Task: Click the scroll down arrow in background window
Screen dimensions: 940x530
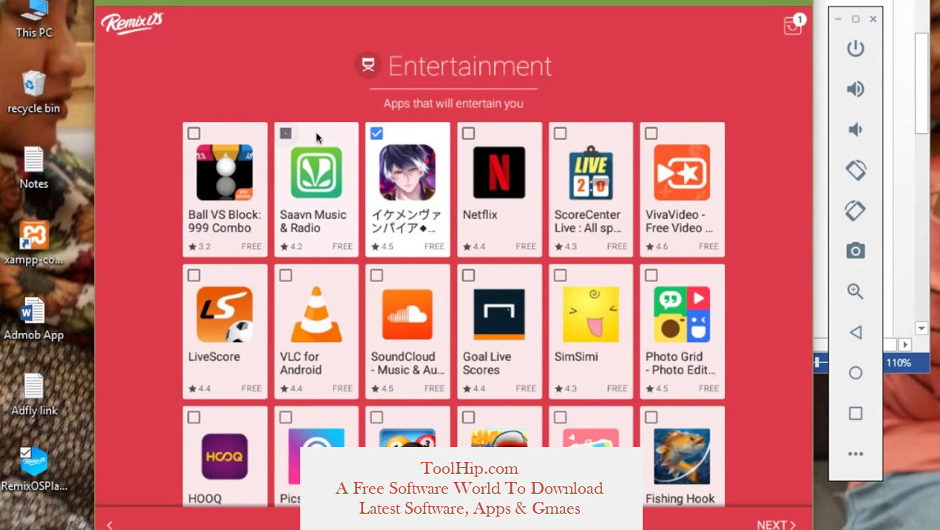Action: pyautogui.click(x=921, y=328)
